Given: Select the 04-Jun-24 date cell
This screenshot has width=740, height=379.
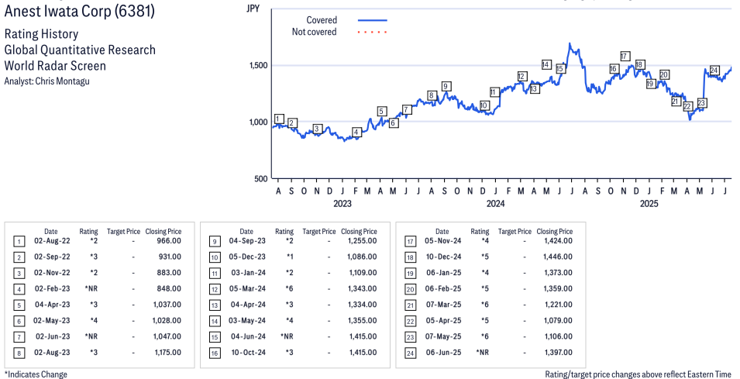Looking at the screenshot, I should pos(248,336).
